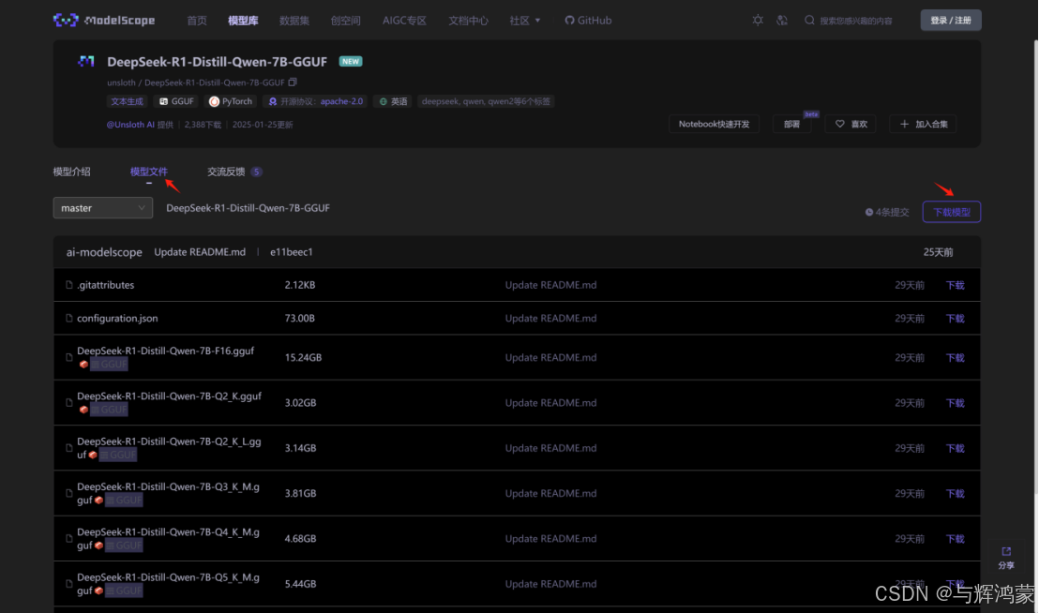Open the 文档中心 nav item
Image resolution: width=1039 pixels, height=613 pixels.
[468, 21]
